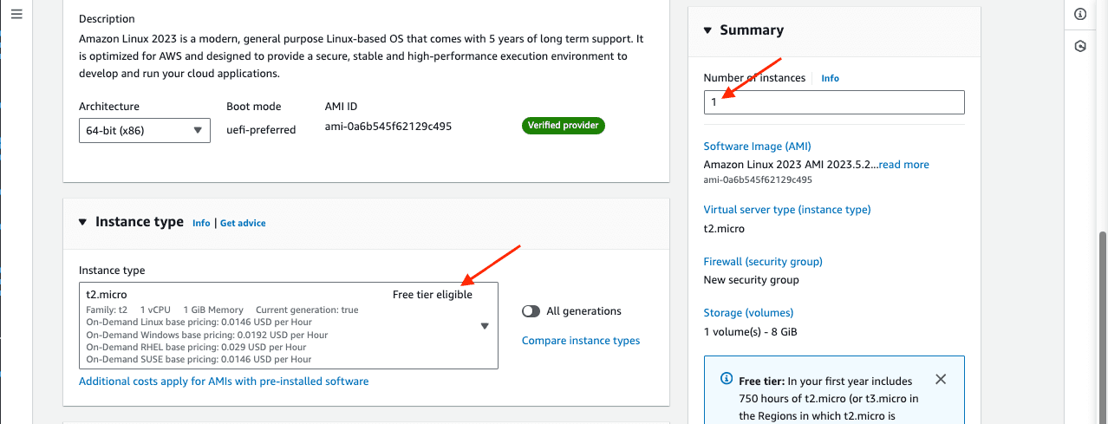Collapse the Summary panel

click(707, 30)
